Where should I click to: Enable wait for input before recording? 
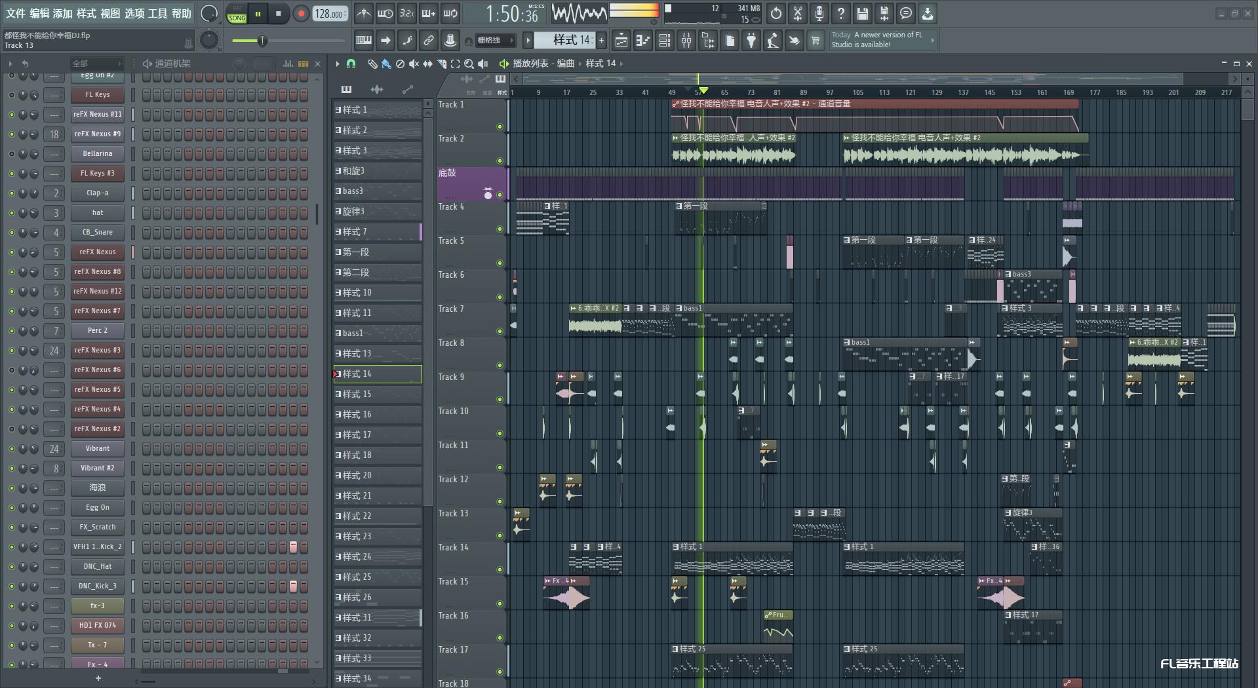click(385, 13)
